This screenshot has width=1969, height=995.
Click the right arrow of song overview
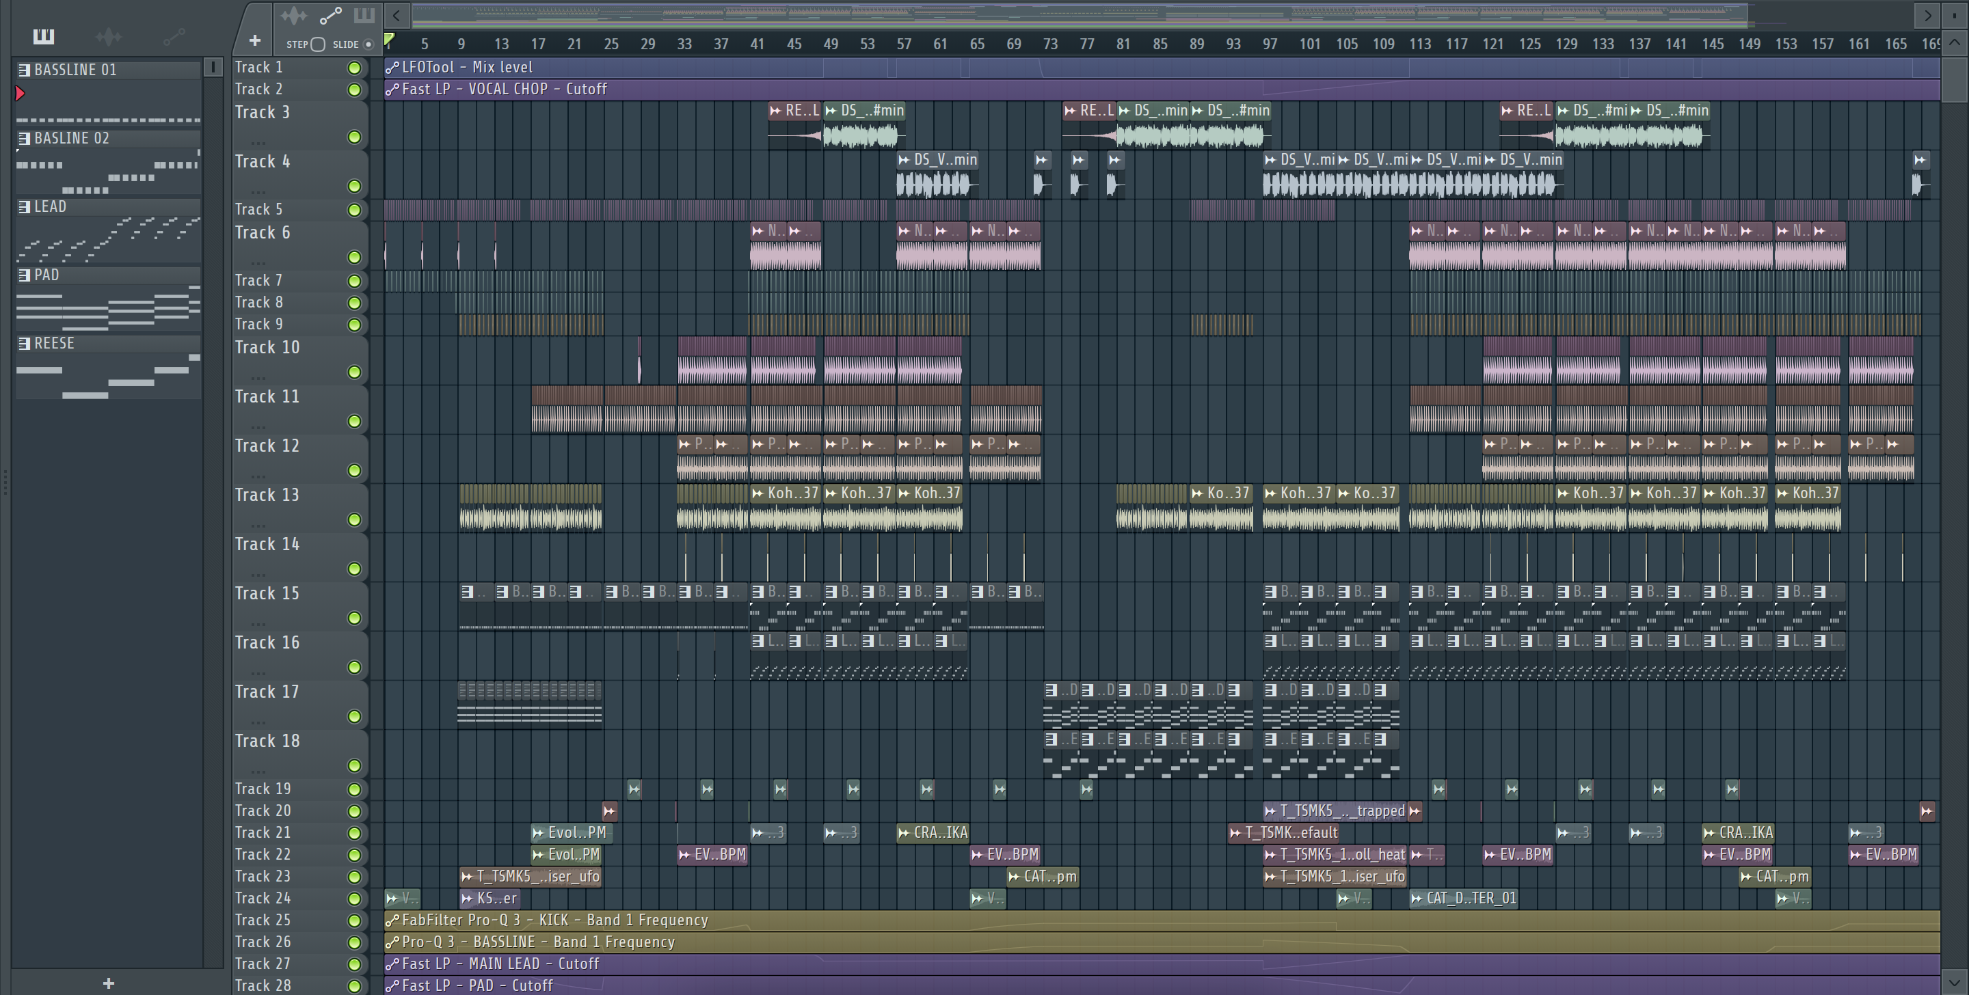(x=1928, y=15)
